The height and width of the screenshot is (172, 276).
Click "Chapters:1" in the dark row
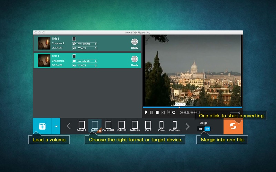click(58, 43)
